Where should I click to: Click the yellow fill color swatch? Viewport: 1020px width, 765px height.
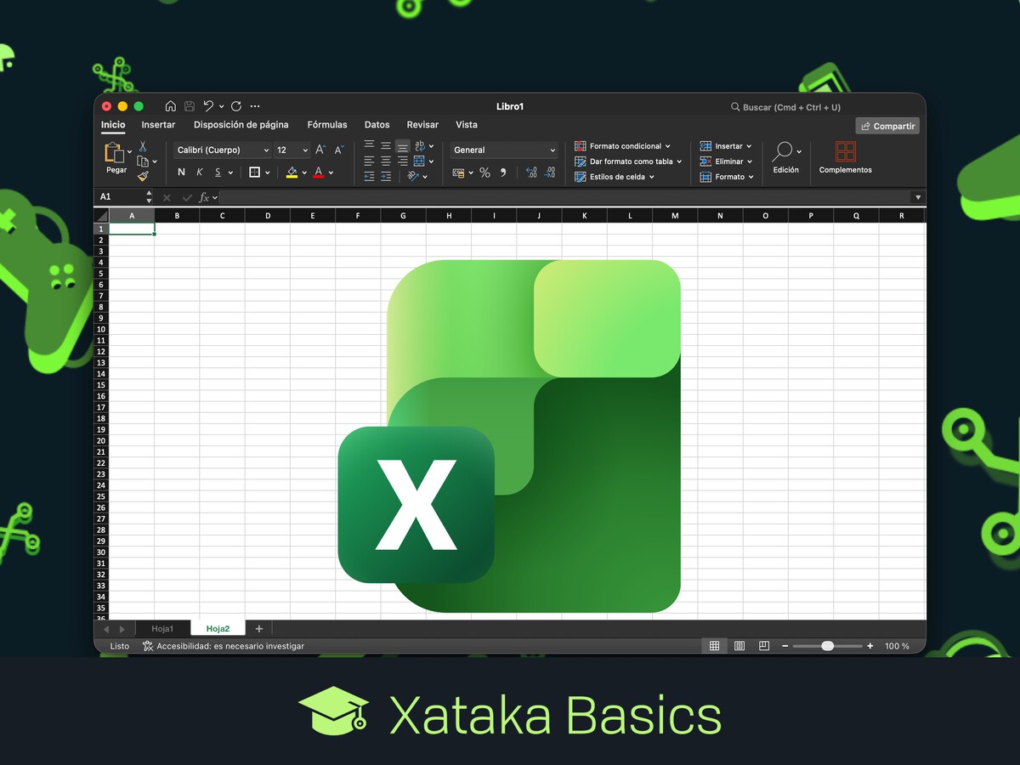tap(292, 173)
